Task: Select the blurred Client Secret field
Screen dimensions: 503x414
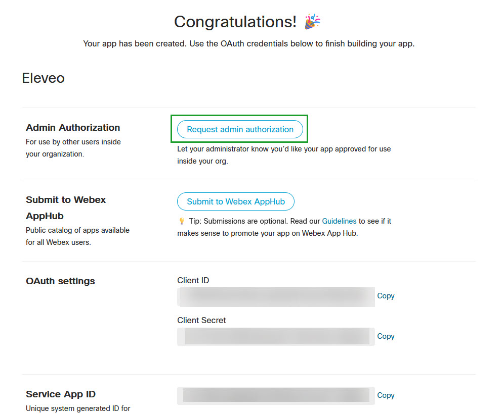Action: [x=276, y=336]
